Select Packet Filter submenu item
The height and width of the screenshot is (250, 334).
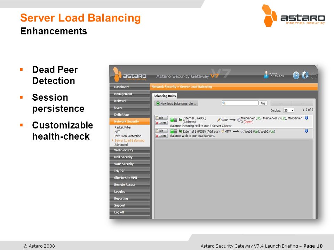click(x=123, y=127)
